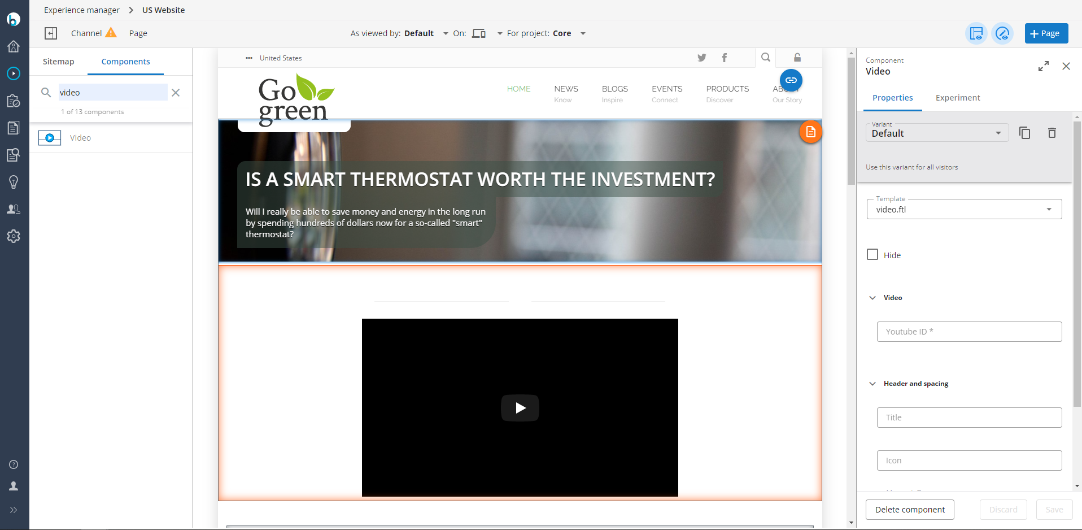Delete the variant using trash icon
The image size is (1082, 530).
click(1052, 133)
